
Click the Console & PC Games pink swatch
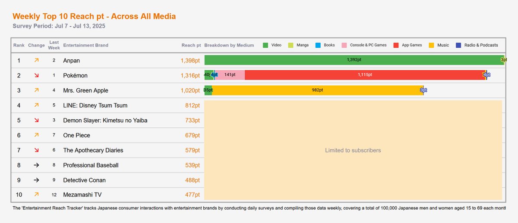coord(344,45)
